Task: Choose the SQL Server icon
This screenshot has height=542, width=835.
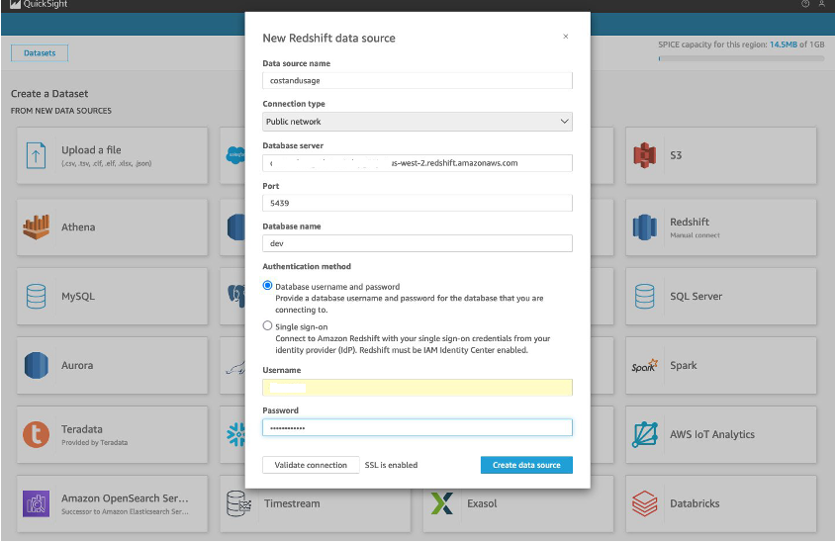Action: [644, 296]
